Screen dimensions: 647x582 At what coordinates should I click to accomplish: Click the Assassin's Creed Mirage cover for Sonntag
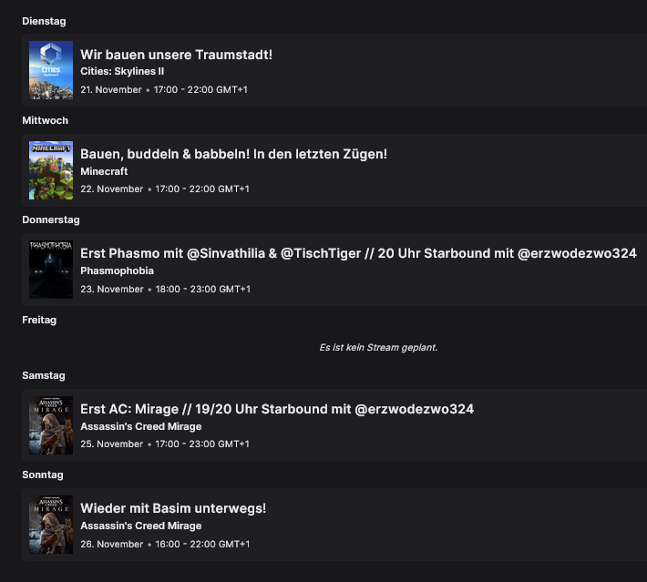[x=51, y=525]
